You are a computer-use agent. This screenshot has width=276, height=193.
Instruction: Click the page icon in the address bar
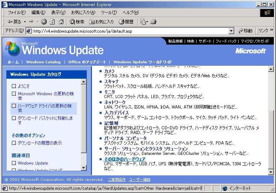pos(29,31)
